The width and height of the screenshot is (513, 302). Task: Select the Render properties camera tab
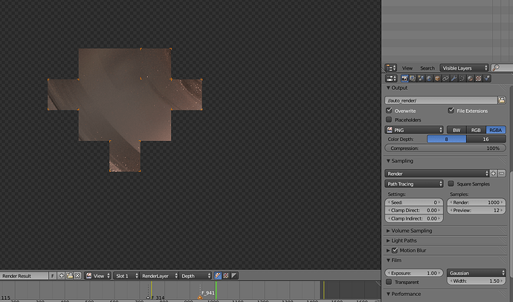point(404,79)
